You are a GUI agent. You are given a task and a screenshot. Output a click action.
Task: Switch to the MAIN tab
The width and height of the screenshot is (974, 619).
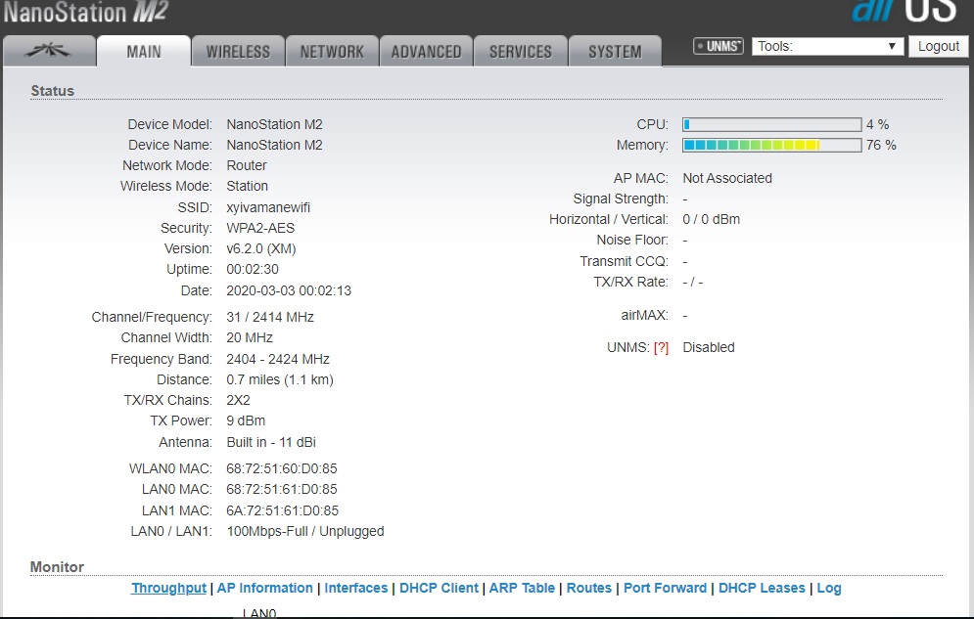click(x=144, y=51)
